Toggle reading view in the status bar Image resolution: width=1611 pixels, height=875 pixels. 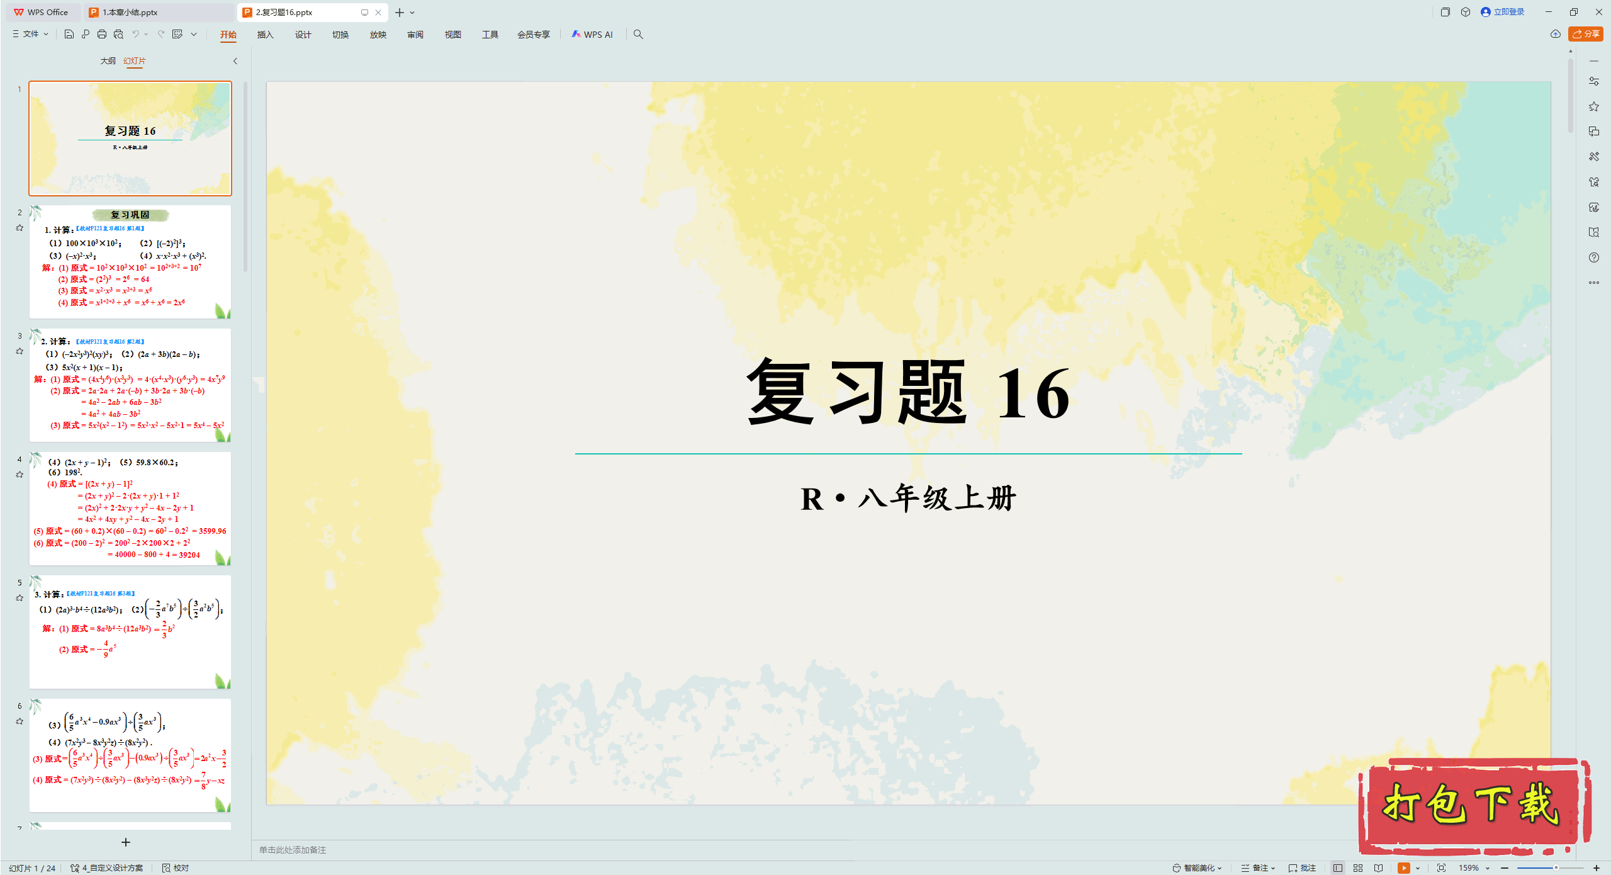pos(1379,867)
